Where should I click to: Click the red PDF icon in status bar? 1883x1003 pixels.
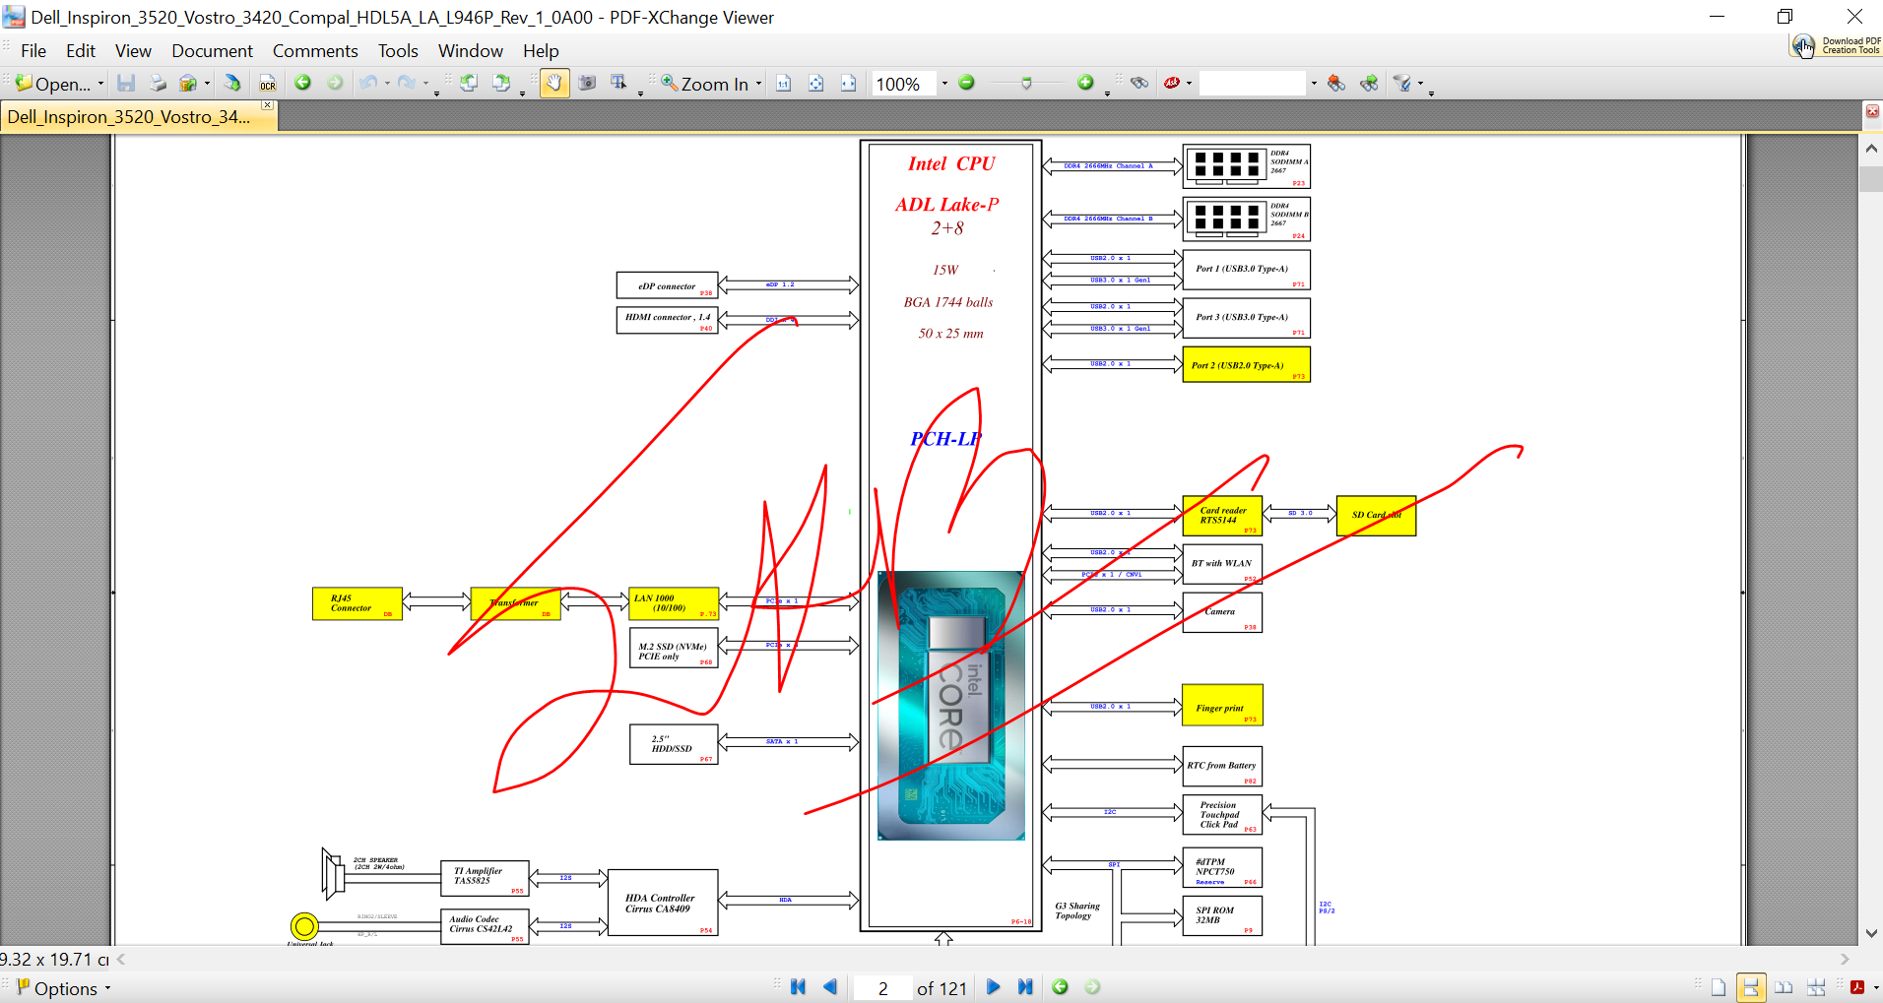(1857, 988)
